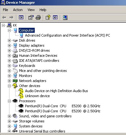Click the action pane toggle icon
This screenshot has width=126, height=135.
55,17
